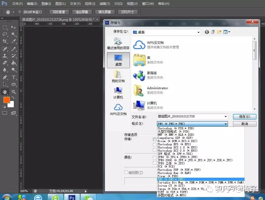265x200 pixels.
Task: Go up one folder level in dialog
Action: coord(213,32)
